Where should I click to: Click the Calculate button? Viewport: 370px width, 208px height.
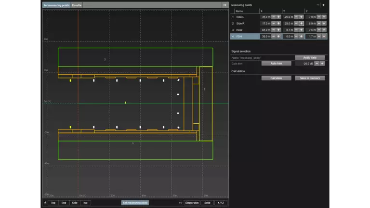pos(276,78)
